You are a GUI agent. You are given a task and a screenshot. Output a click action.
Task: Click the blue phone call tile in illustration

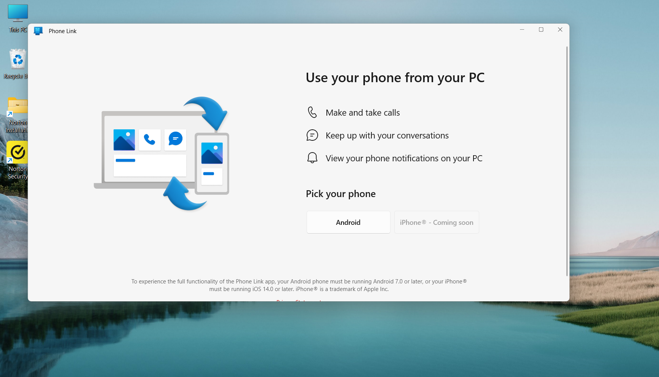click(150, 140)
